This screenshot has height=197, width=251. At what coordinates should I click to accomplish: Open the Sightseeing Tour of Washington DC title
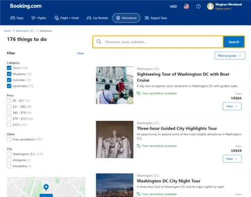tap(183, 77)
